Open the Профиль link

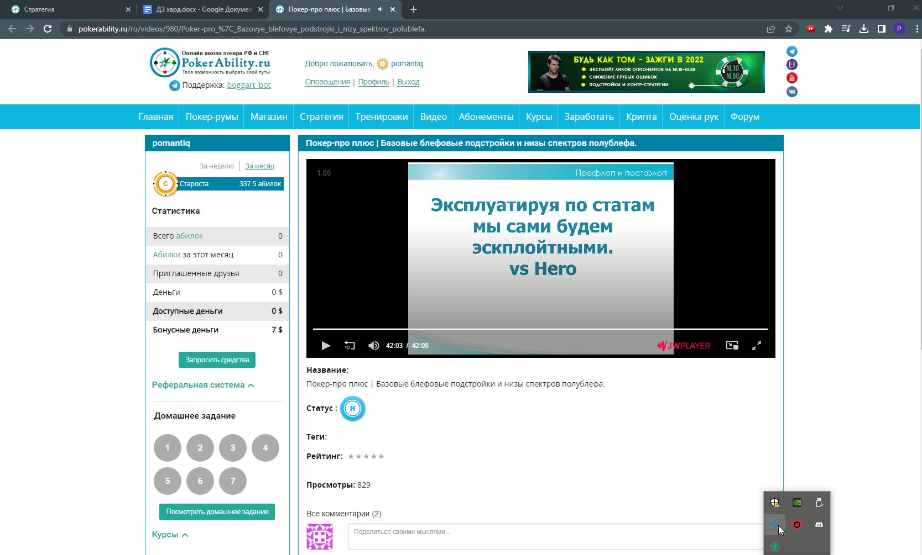click(x=373, y=82)
